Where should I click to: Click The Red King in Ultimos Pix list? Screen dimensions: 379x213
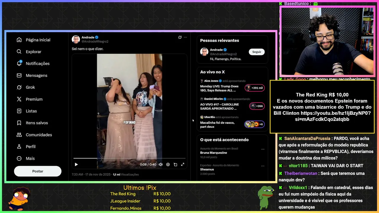coord(123,194)
